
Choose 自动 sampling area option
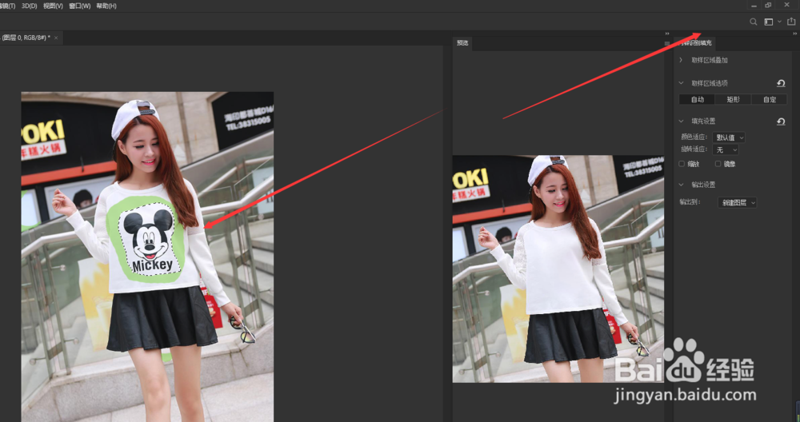[x=698, y=99]
